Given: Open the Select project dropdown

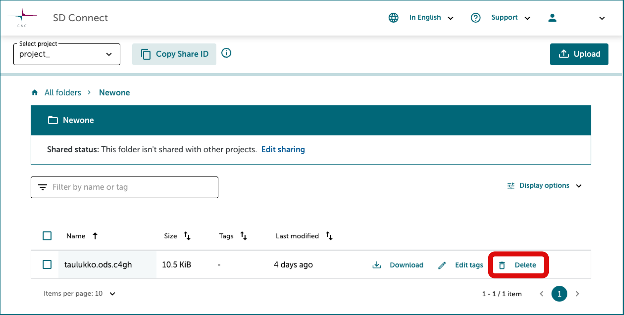Looking at the screenshot, I should [x=67, y=54].
